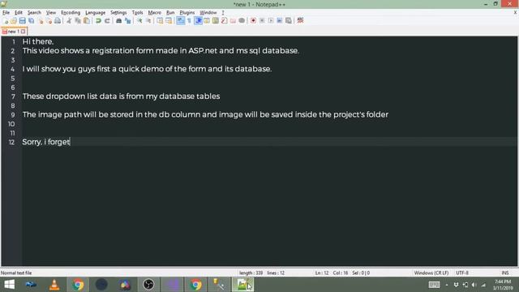This screenshot has height=292, width=519.
Task: Open the Function List panel
Action: coord(224,20)
